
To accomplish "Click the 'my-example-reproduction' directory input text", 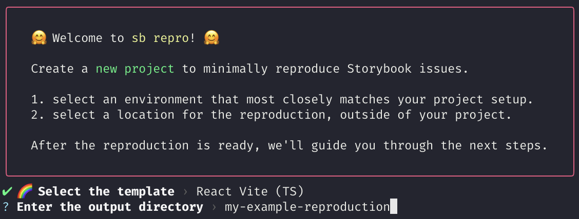I will pos(307,207).
